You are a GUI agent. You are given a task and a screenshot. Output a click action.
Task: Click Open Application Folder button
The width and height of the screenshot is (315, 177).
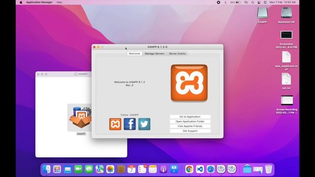[x=190, y=121]
